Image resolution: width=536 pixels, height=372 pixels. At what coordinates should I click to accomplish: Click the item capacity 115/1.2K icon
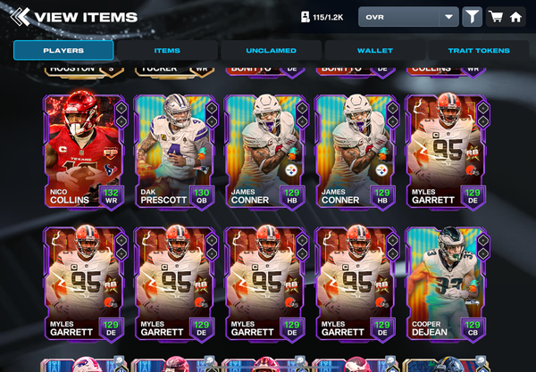point(305,17)
